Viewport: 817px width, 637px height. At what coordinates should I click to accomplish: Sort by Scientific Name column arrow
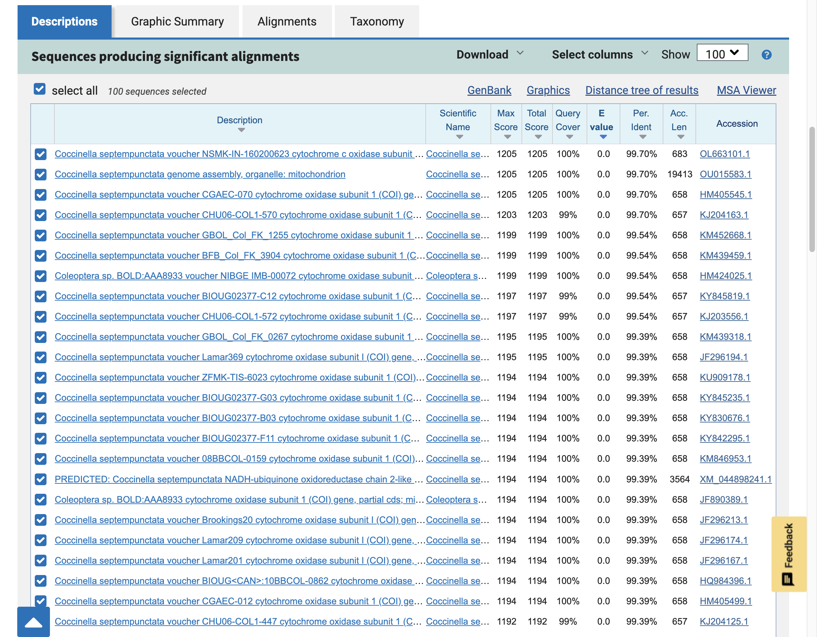pyautogui.click(x=459, y=137)
